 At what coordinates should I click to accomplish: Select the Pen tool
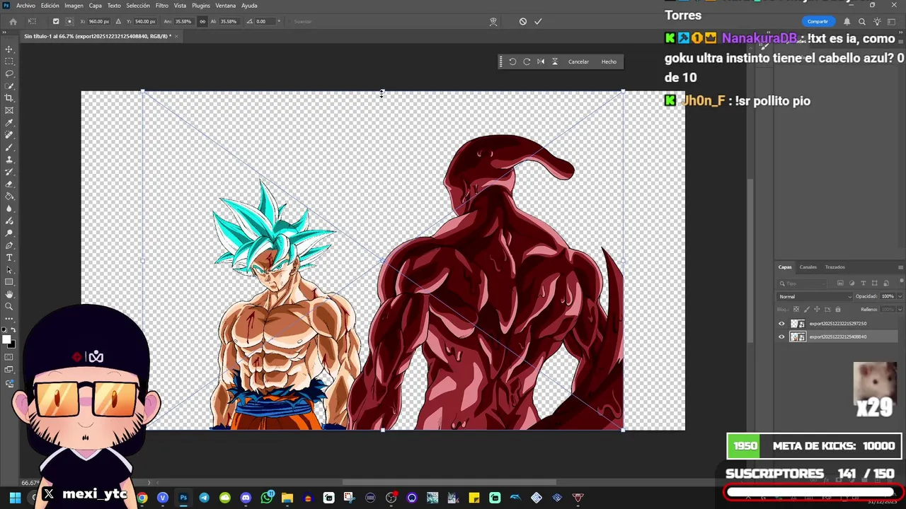click(9, 245)
